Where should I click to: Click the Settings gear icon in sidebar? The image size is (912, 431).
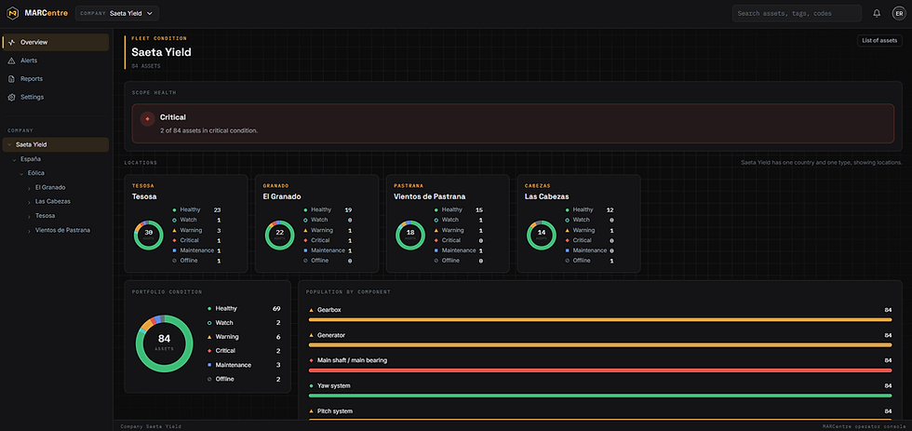point(11,97)
